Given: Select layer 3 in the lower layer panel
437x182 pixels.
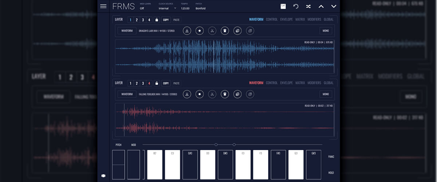Looking at the screenshot, I should [143, 83].
